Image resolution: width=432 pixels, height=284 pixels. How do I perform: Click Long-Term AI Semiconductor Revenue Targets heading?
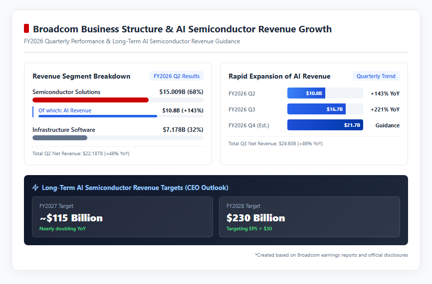coord(135,188)
